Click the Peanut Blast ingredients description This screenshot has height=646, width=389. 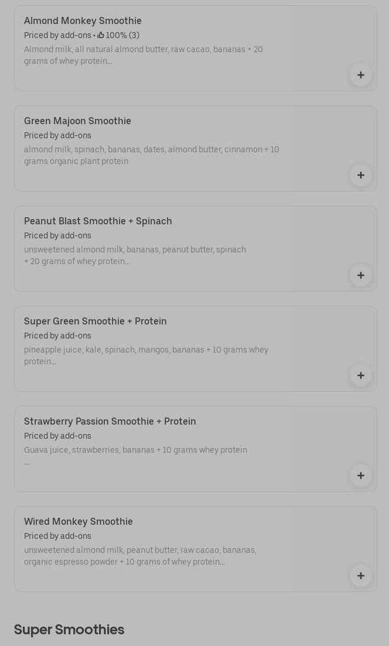tap(135, 255)
